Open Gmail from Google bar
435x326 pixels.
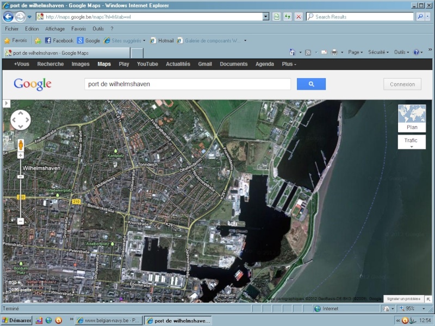[x=205, y=64]
